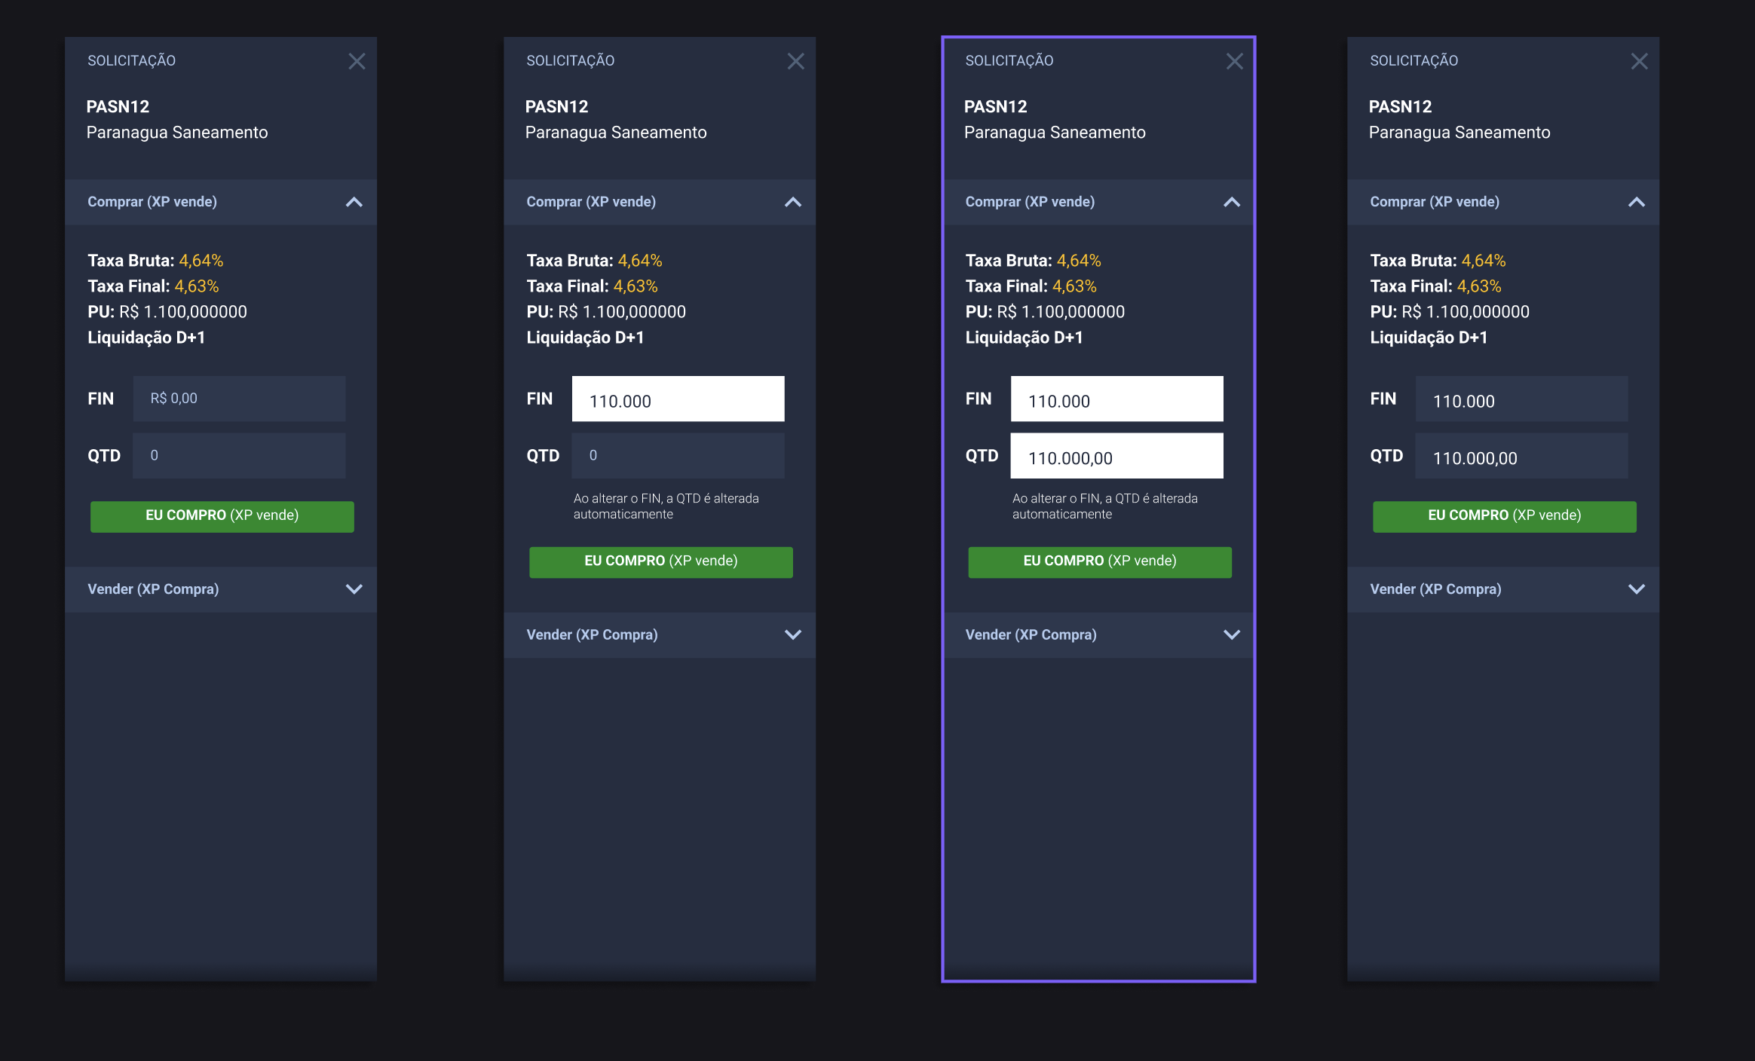Click white FIN field in second panel
Screen dimensions: 1755x1061
point(678,399)
